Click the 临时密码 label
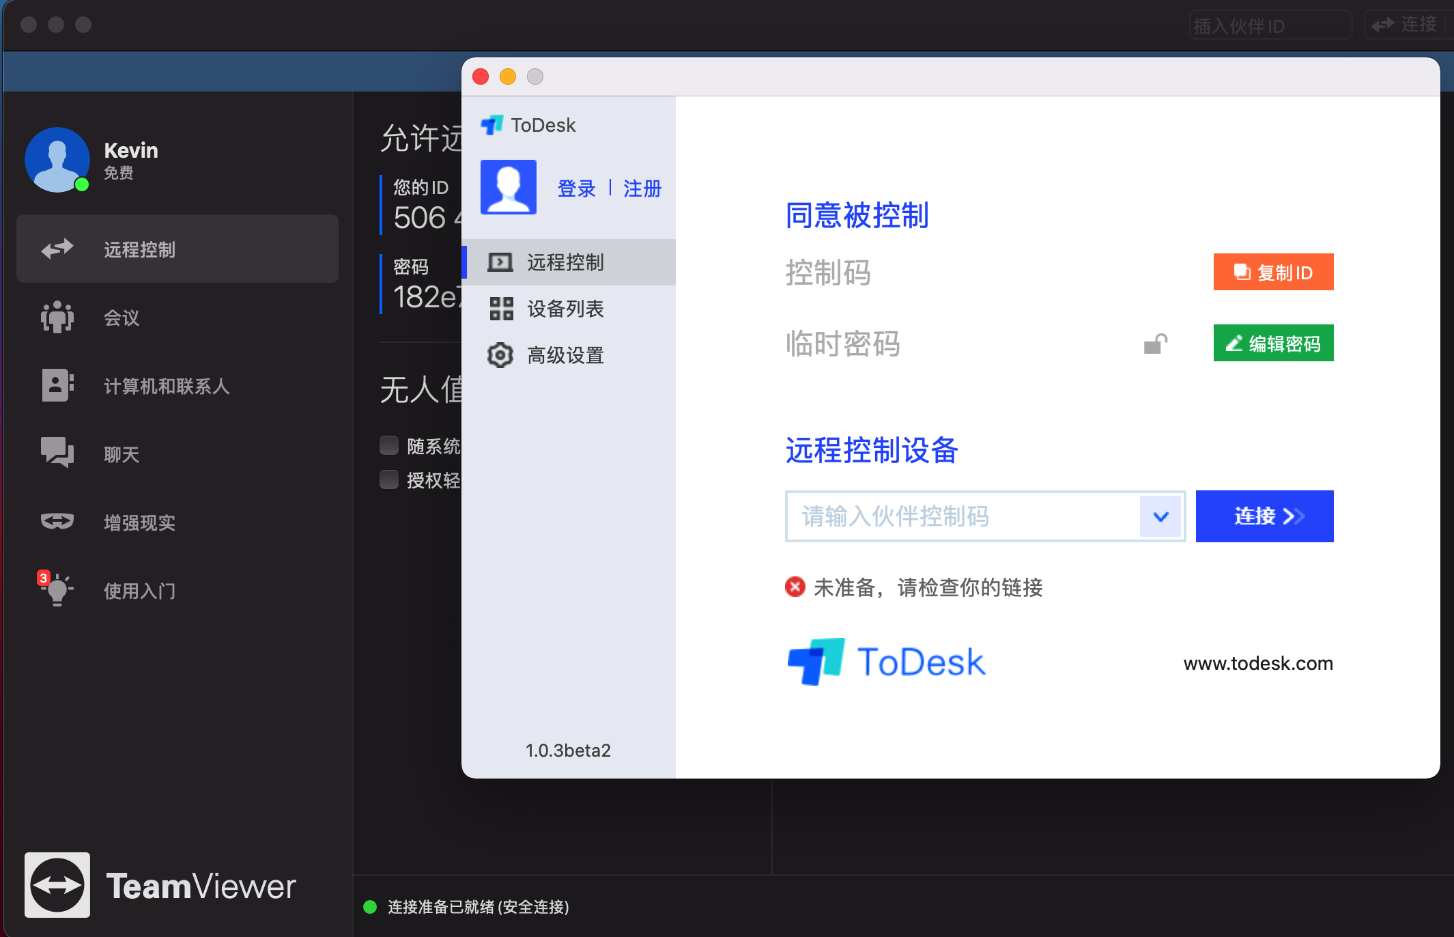The width and height of the screenshot is (1454, 937). click(x=843, y=344)
